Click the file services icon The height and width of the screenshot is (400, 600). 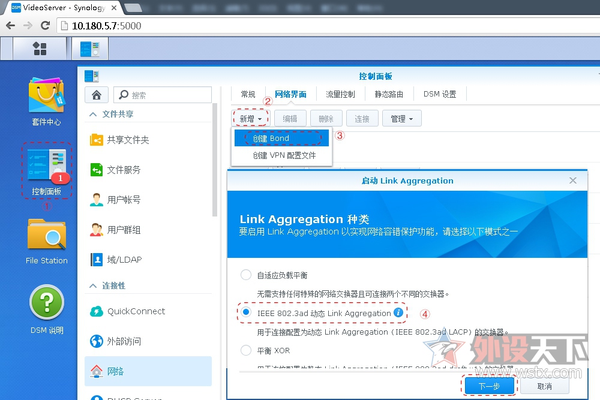97,170
